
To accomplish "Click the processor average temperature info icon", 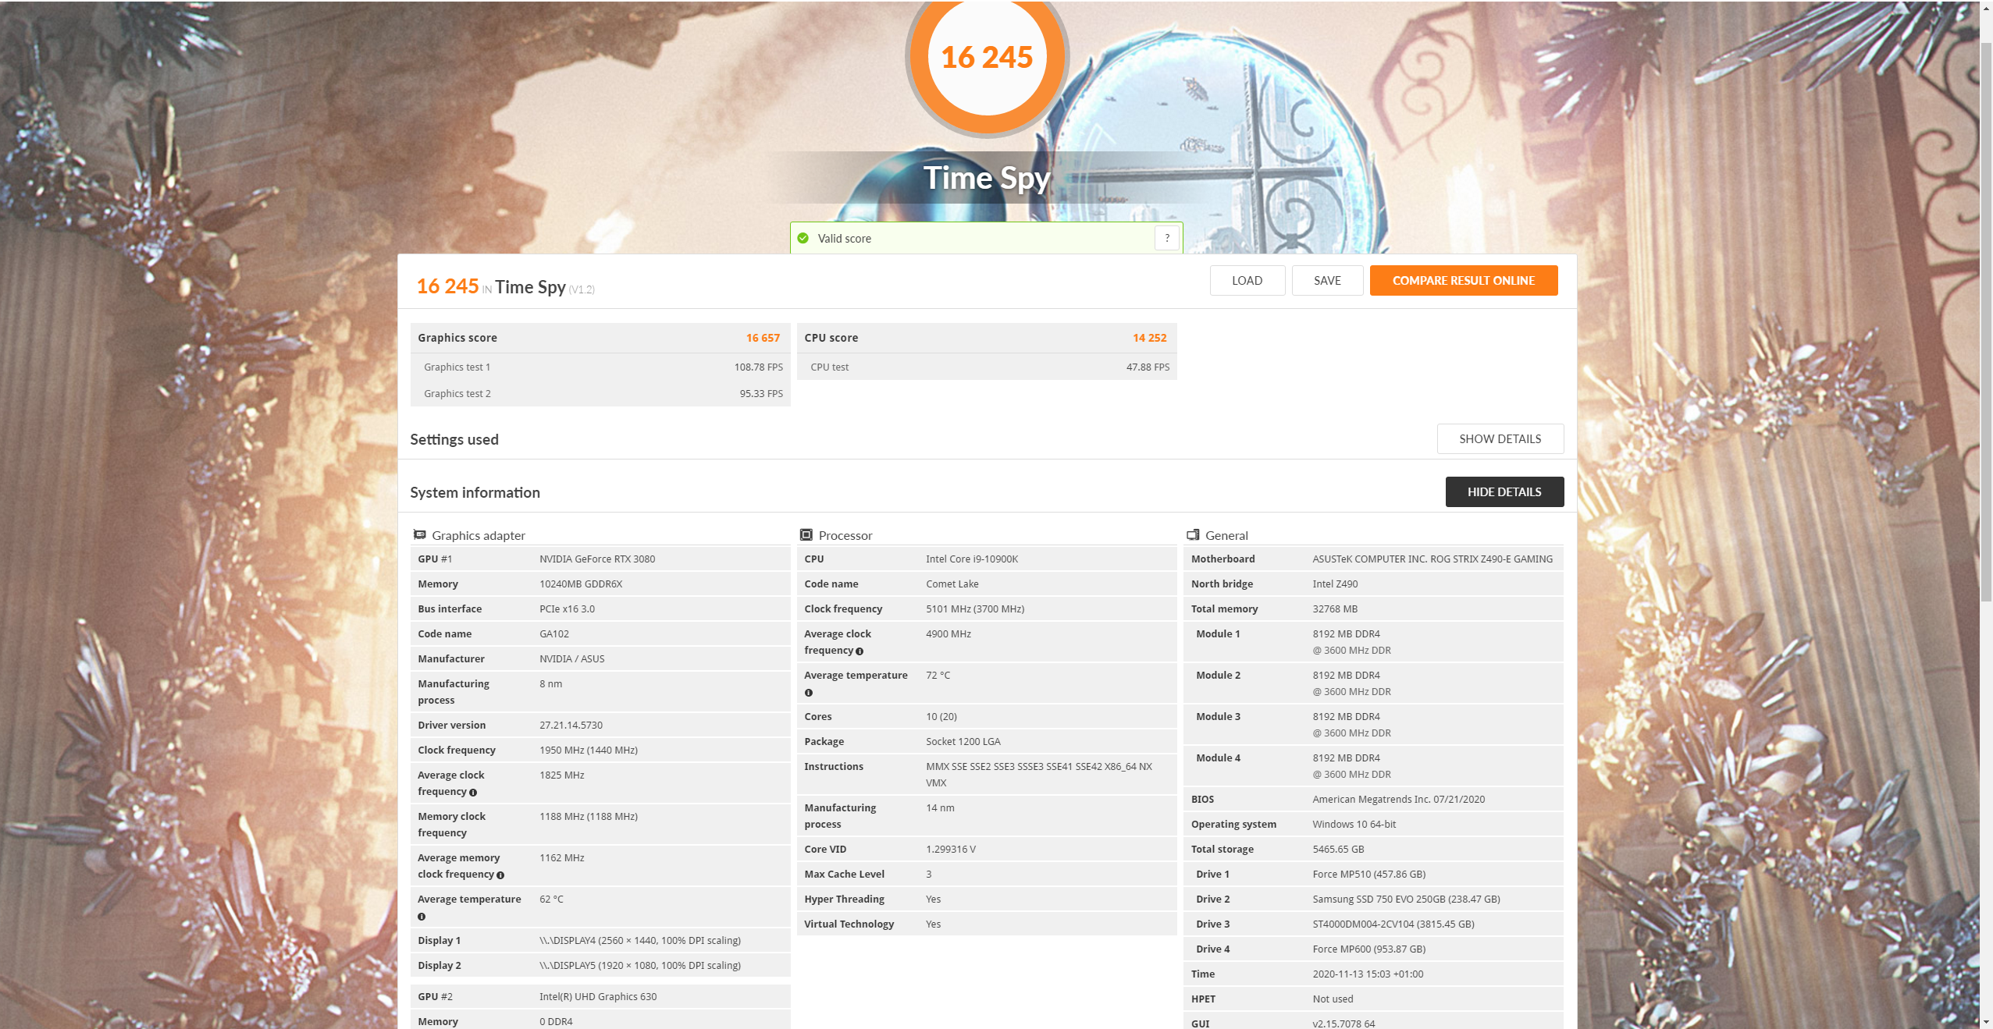I will click(809, 693).
